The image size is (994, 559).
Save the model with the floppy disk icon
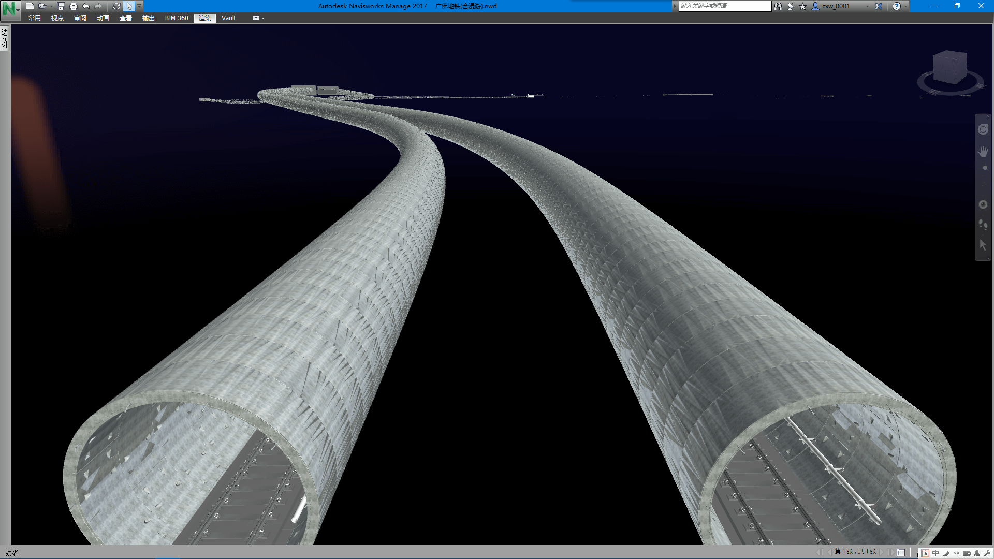(61, 6)
